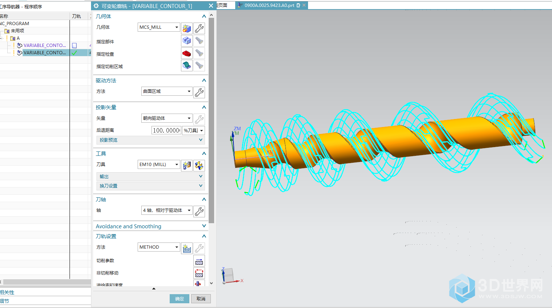Click the new geometry icon beside MCS_MILL
The width and height of the screenshot is (552, 308).
pos(187,28)
